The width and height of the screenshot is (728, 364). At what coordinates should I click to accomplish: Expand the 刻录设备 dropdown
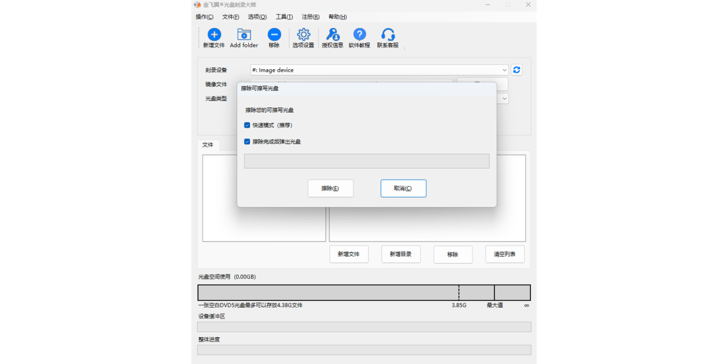[x=504, y=70]
